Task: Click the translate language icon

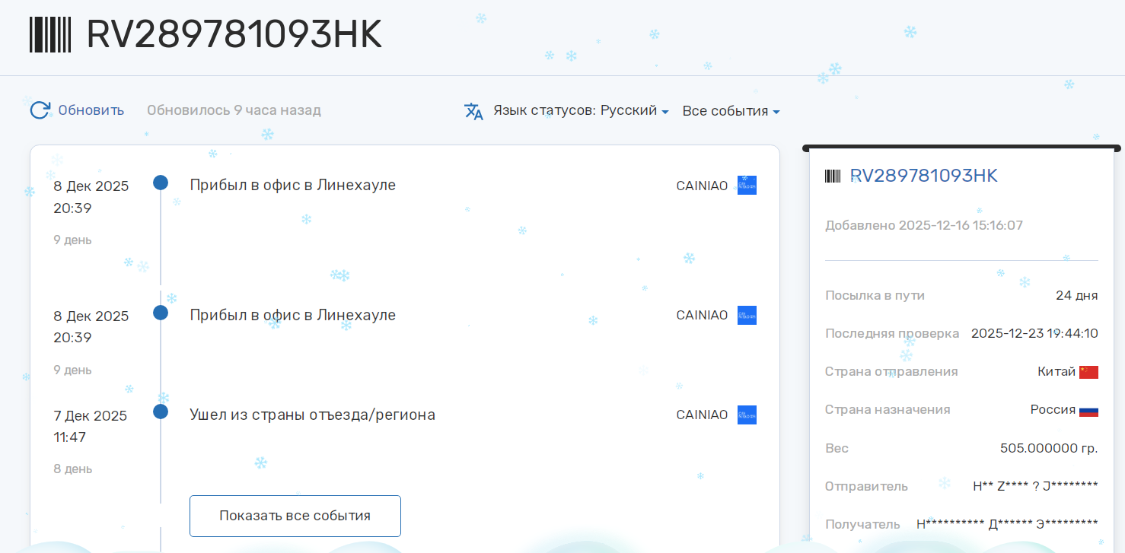Action: tap(473, 111)
